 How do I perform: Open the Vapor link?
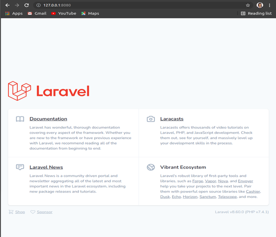(211, 181)
